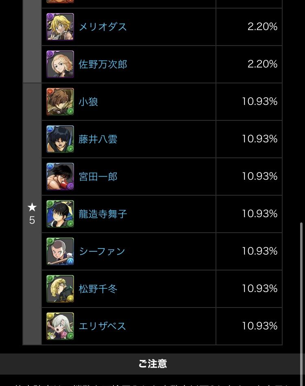305x386 pixels.
Task: Open the 松野千冬 character portrait
Action: [x=60, y=288]
